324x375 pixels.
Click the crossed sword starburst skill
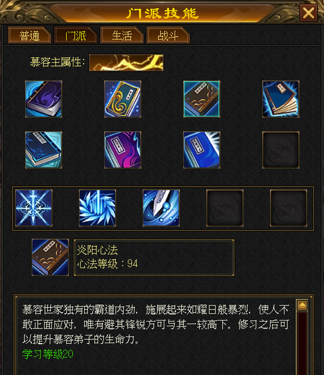pyautogui.click(x=33, y=208)
